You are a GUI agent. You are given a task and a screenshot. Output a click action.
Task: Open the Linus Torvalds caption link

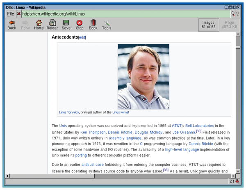point(69,112)
